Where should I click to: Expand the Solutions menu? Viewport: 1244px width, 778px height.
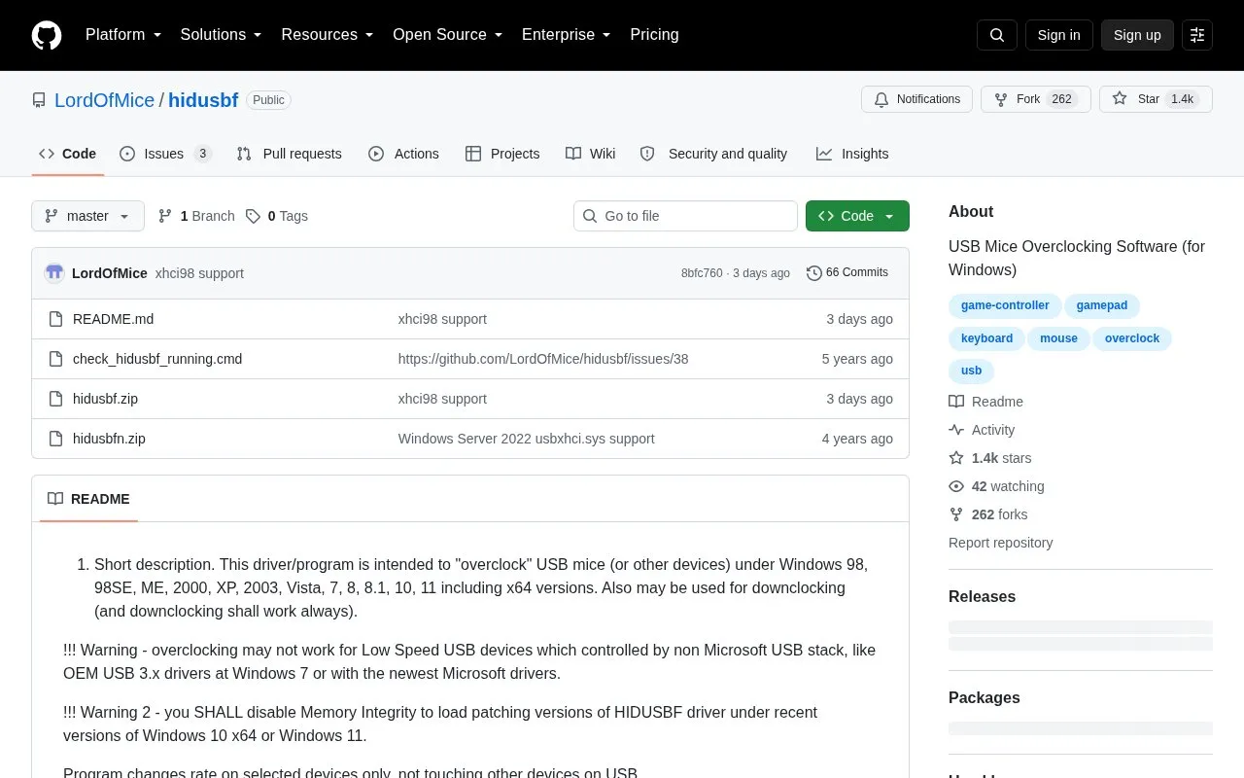(222, 35)
